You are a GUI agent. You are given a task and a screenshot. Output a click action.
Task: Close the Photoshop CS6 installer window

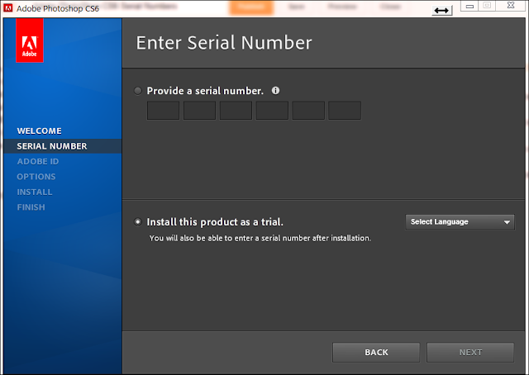(511, 6)
